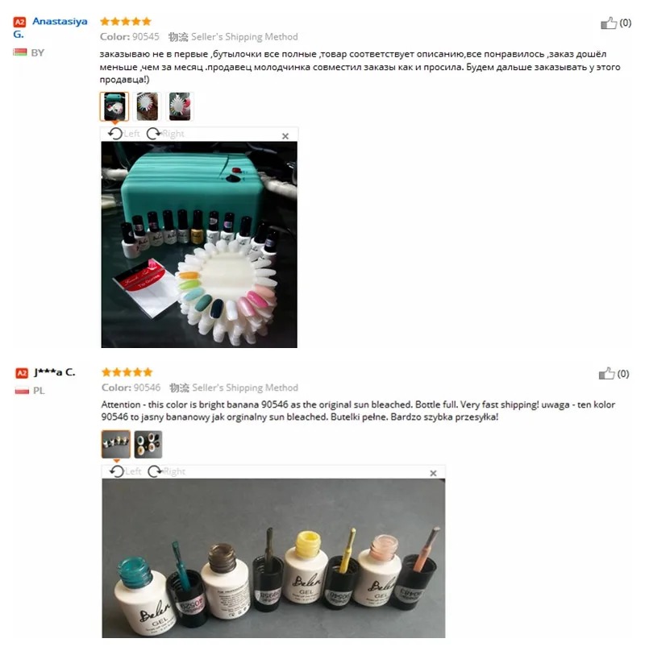The image size is (645, 651).
Task: Select the gel bottles thumbnail in J***a's review
Action: [x=116, y=444]
